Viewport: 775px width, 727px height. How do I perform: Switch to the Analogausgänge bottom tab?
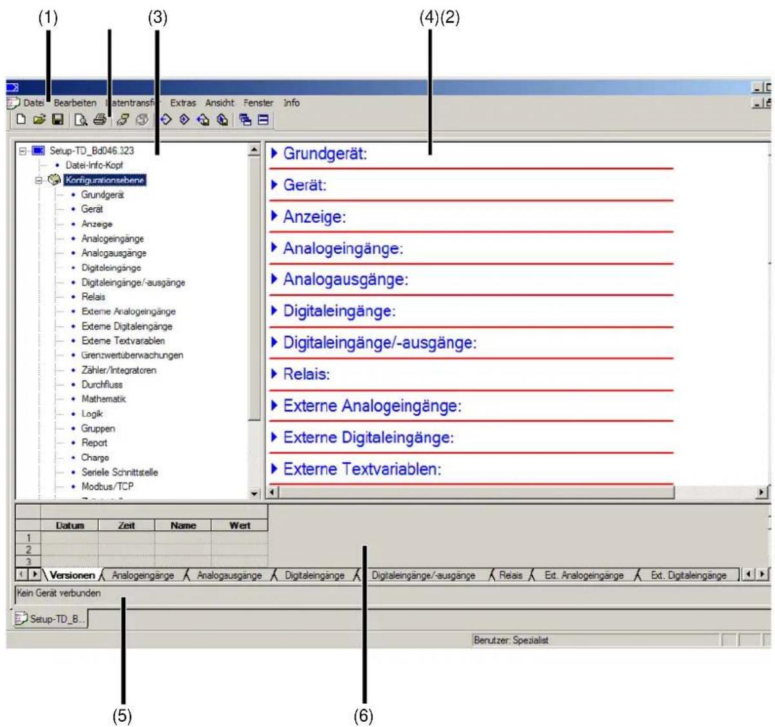coord(229,575)
